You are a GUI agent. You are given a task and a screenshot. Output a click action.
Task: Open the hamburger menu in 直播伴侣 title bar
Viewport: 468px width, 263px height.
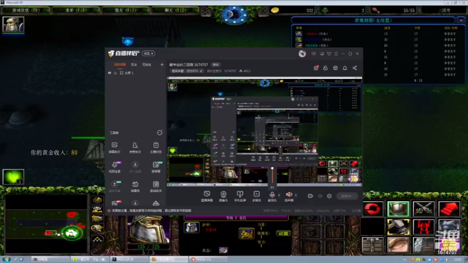click(x=336, y=54)
